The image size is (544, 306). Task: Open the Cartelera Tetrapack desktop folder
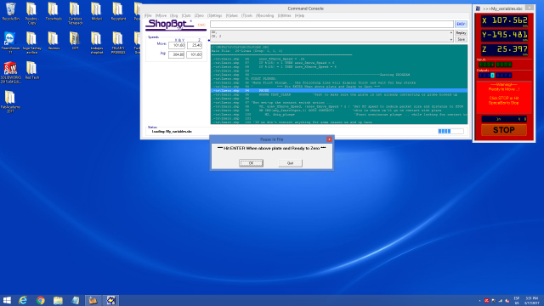pyautogui.click(x=75, y=14)
